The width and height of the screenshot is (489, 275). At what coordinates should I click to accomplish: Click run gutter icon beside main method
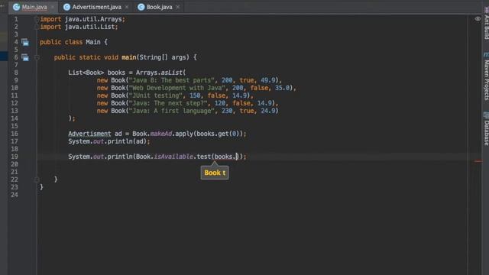25,57
